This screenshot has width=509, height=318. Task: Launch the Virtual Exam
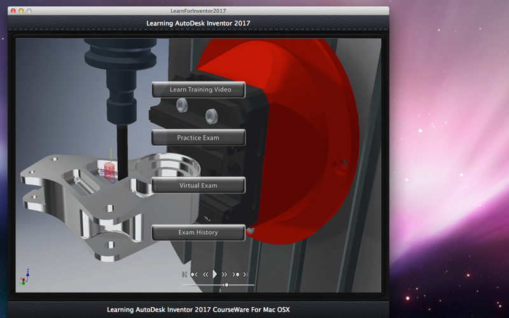pyautogui.click(x=199, y=185)
